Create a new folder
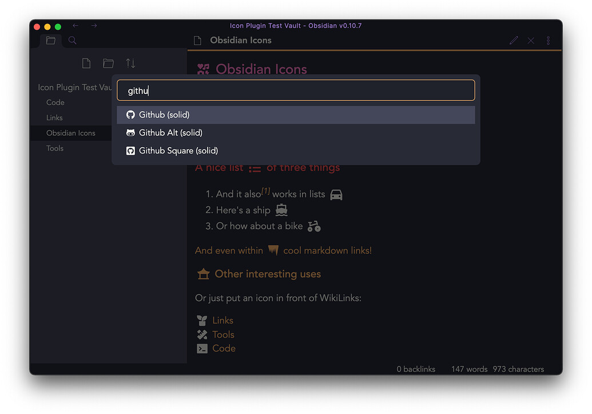Image resolution: width=592 pixels, height=414 pixels. (x=108, y=63)
